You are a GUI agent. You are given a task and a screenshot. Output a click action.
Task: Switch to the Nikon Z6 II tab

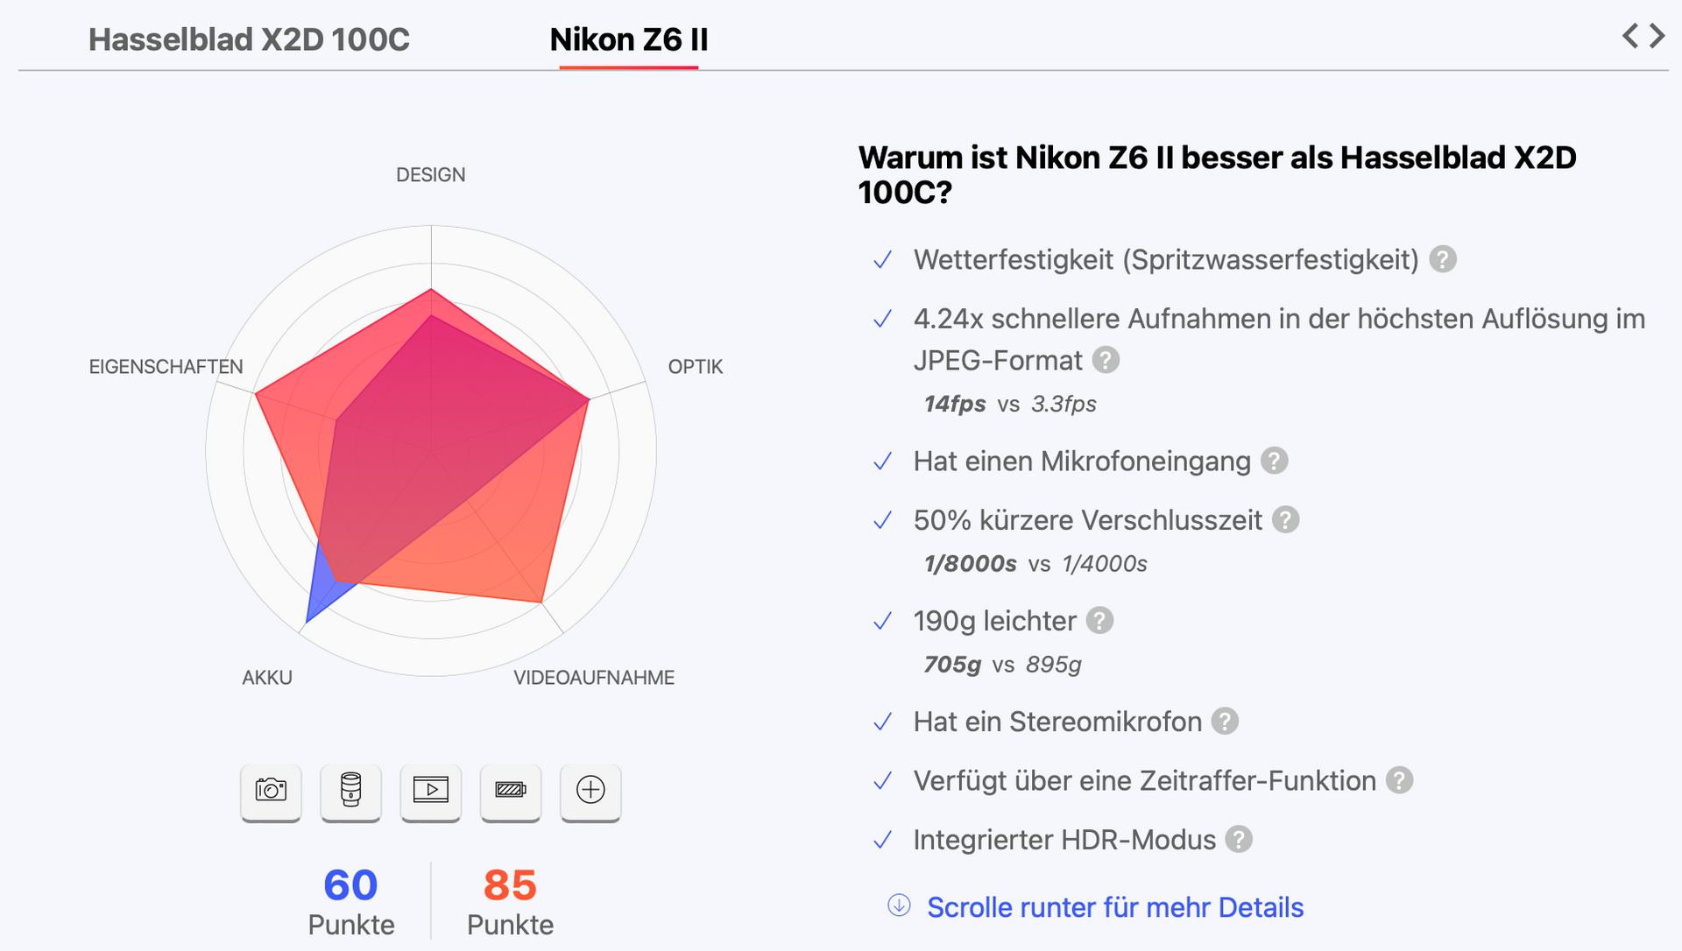pyautogui.click(x=628, y=39)
